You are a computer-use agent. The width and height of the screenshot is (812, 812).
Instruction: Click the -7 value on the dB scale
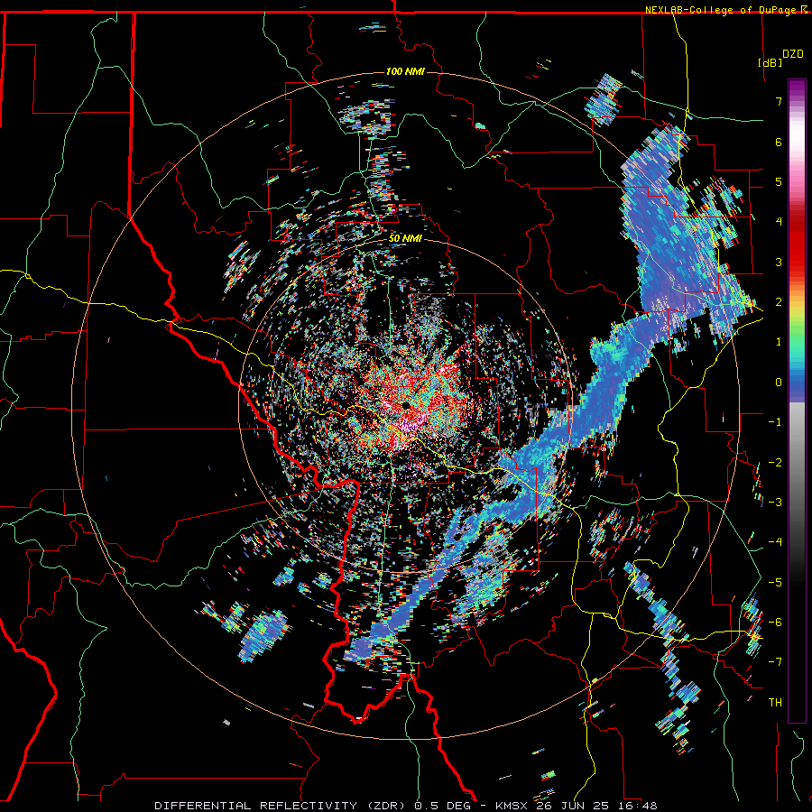(775, 662)
